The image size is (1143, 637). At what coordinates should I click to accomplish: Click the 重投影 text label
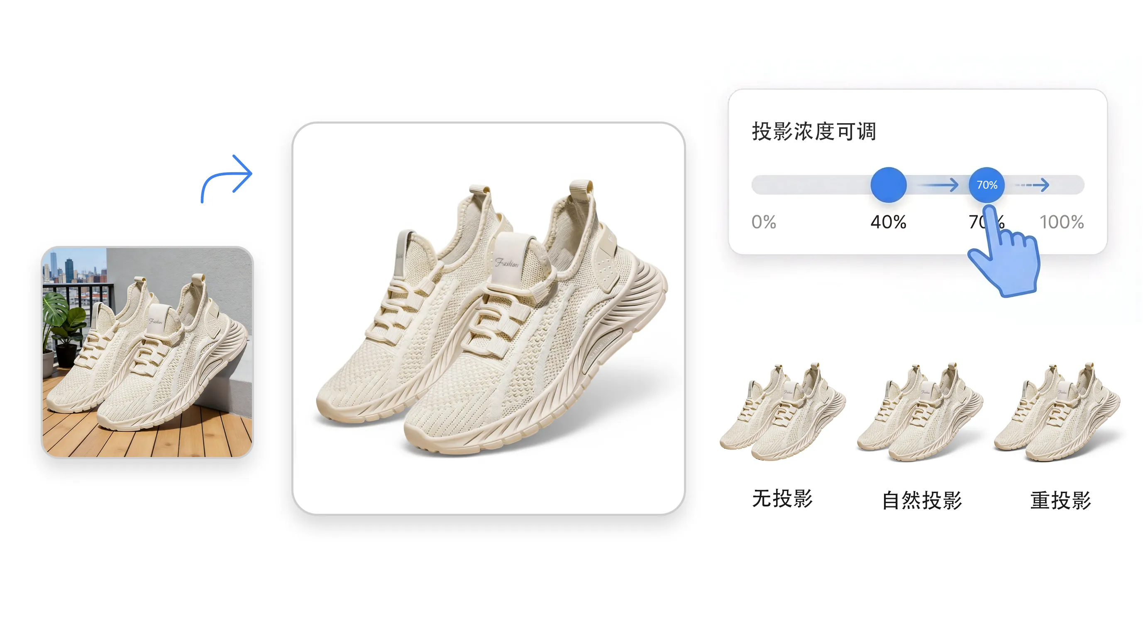pyautogui.click(x=1060, y=501)
